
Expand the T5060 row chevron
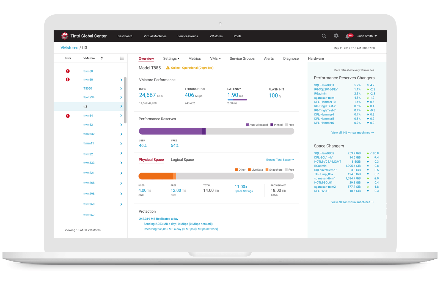[x=121, y=88]
